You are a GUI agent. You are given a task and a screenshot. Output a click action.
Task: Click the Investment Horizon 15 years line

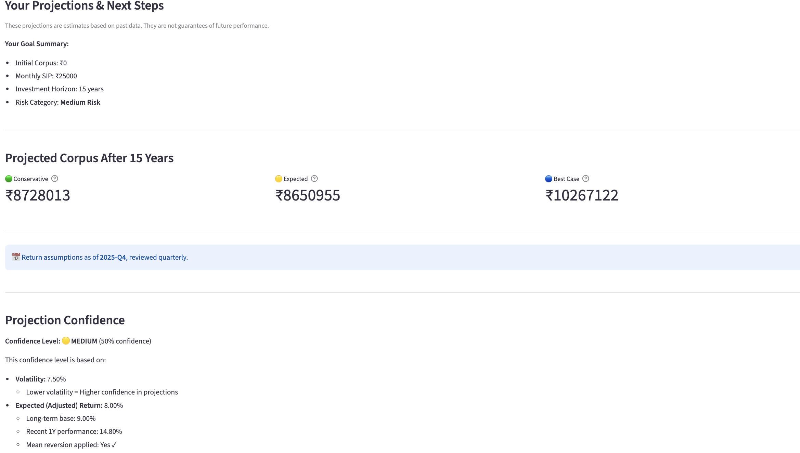pos(60,89)
